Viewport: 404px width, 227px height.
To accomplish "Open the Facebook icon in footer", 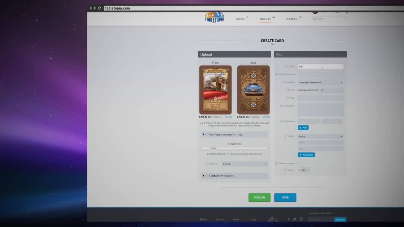I will tap(288, 219).
